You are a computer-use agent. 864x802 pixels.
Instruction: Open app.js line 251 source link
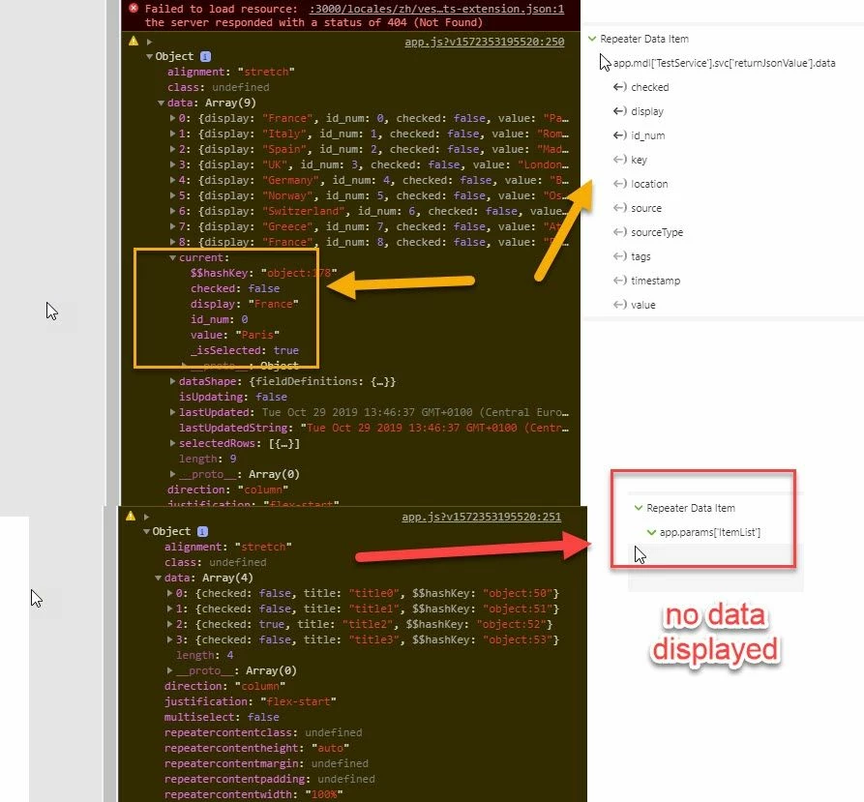(x=482, y=517)
